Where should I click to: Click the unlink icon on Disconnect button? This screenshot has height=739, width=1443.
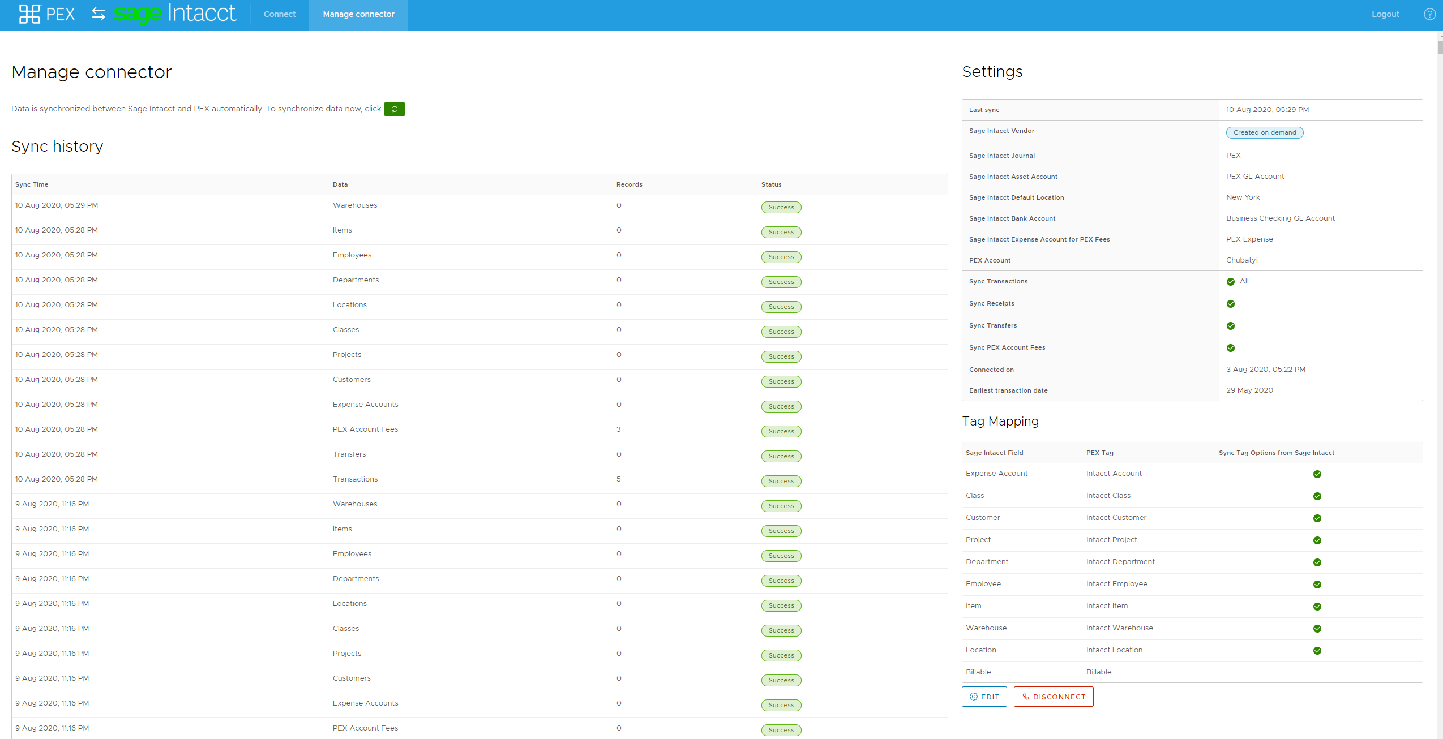(x=1025, y=697)
